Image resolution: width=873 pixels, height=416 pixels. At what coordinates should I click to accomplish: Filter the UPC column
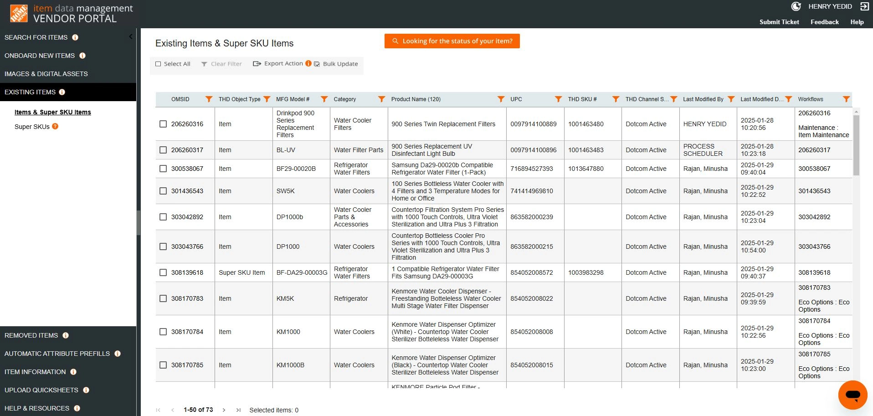558,99
